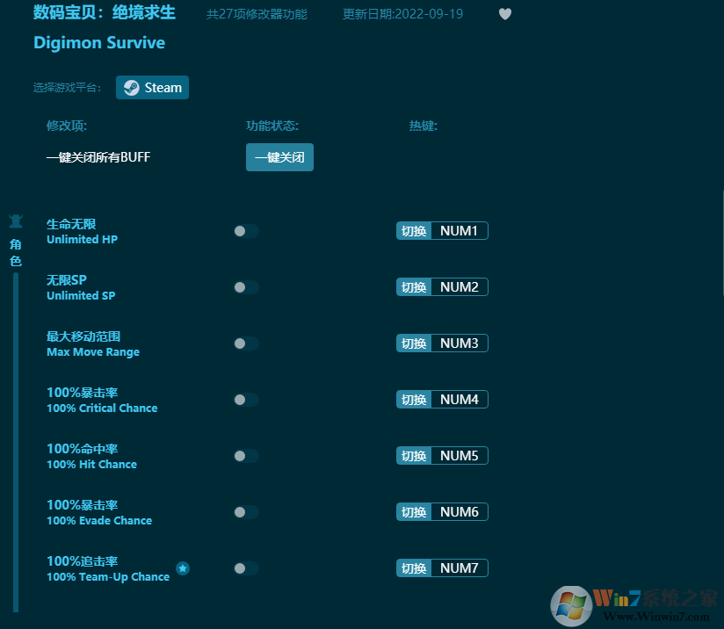
Task: Click the 选择游戏平台 label
Action: (67, 88)
